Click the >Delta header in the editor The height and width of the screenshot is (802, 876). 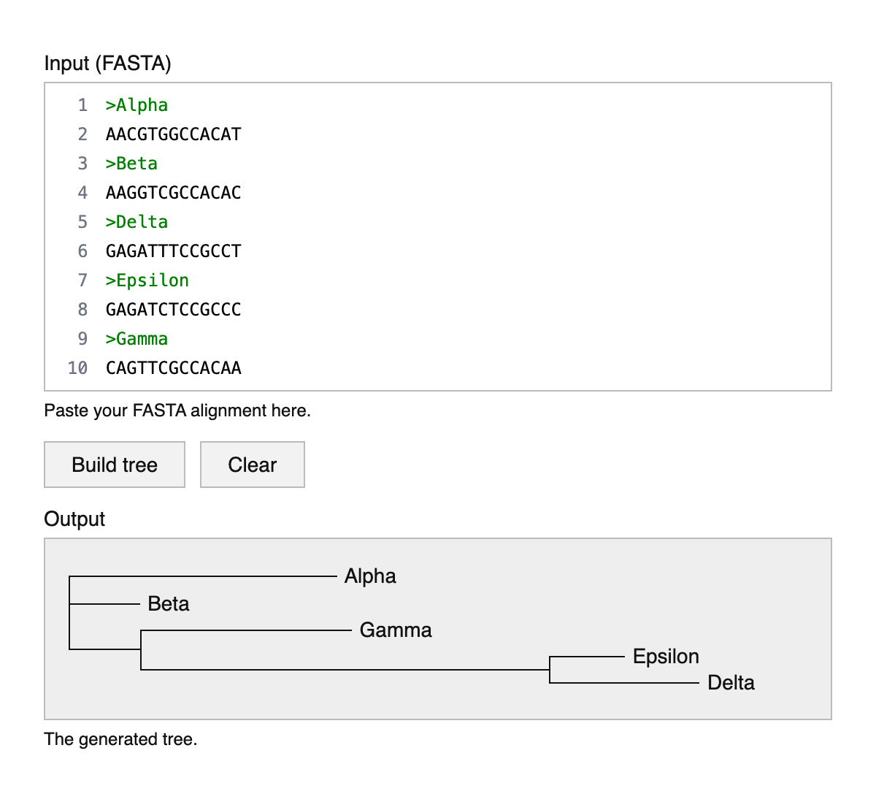(137, 222)
